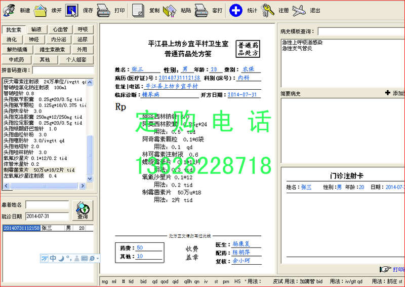The height and width of the screenshot is (287, 405).
Task: Click the 退出 airplane icon
Action: [x=299, y=11]
